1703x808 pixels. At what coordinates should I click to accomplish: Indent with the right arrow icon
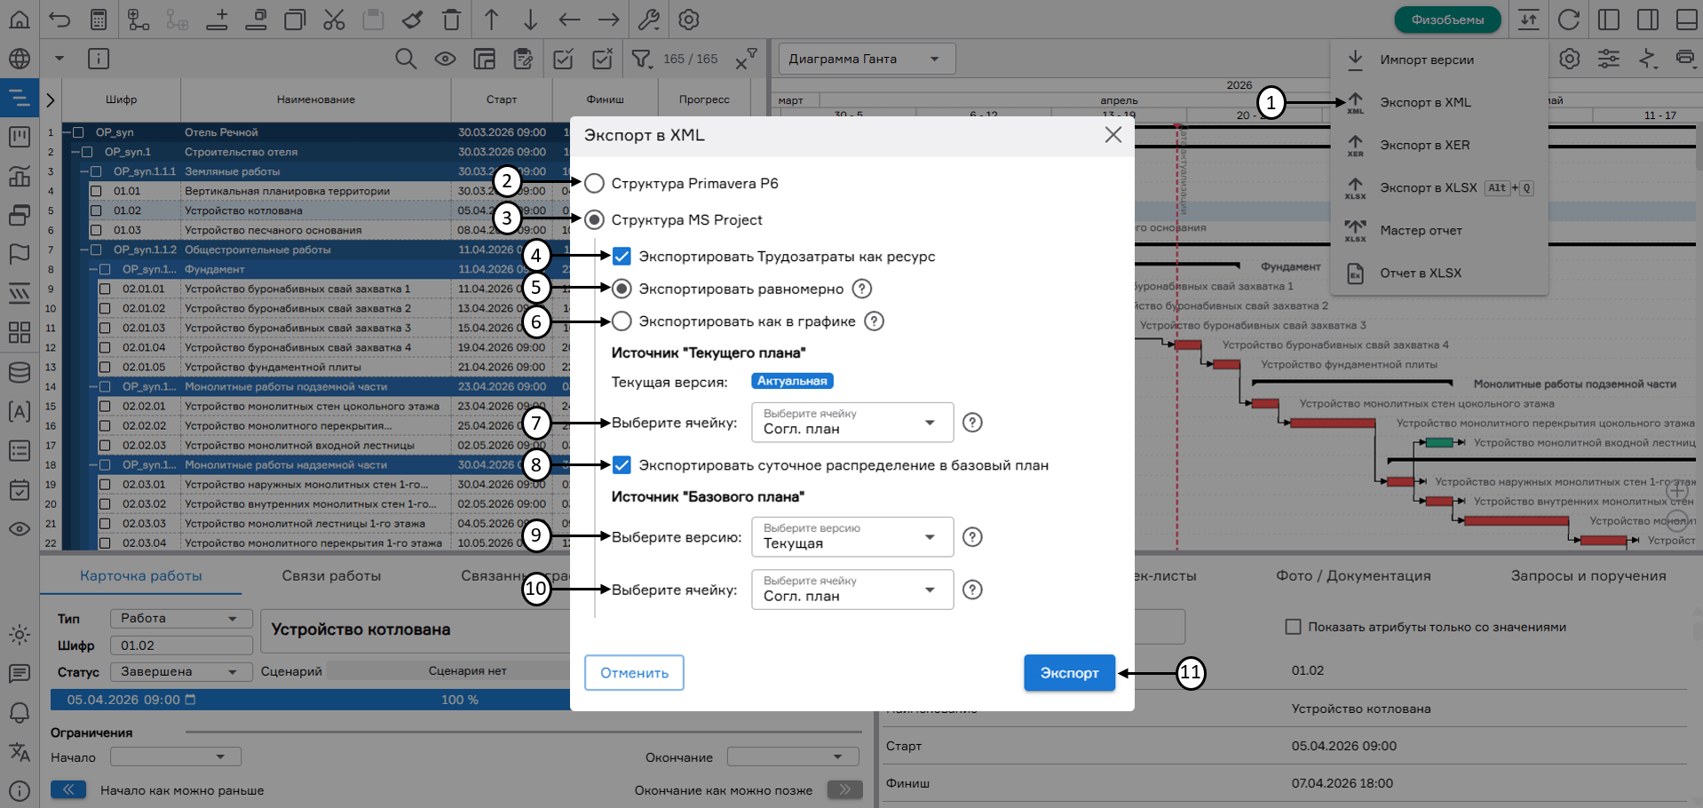pos(608,20)
